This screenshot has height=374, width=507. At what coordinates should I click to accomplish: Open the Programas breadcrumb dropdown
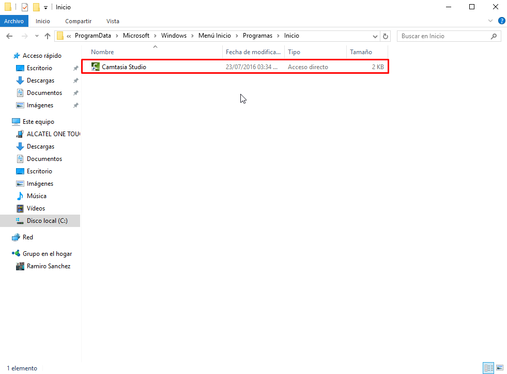[x=278, y=36]
